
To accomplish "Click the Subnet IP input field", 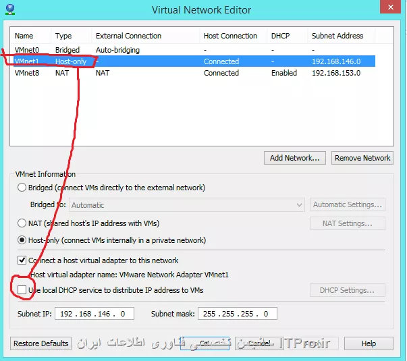I will [x=94, y=314].
